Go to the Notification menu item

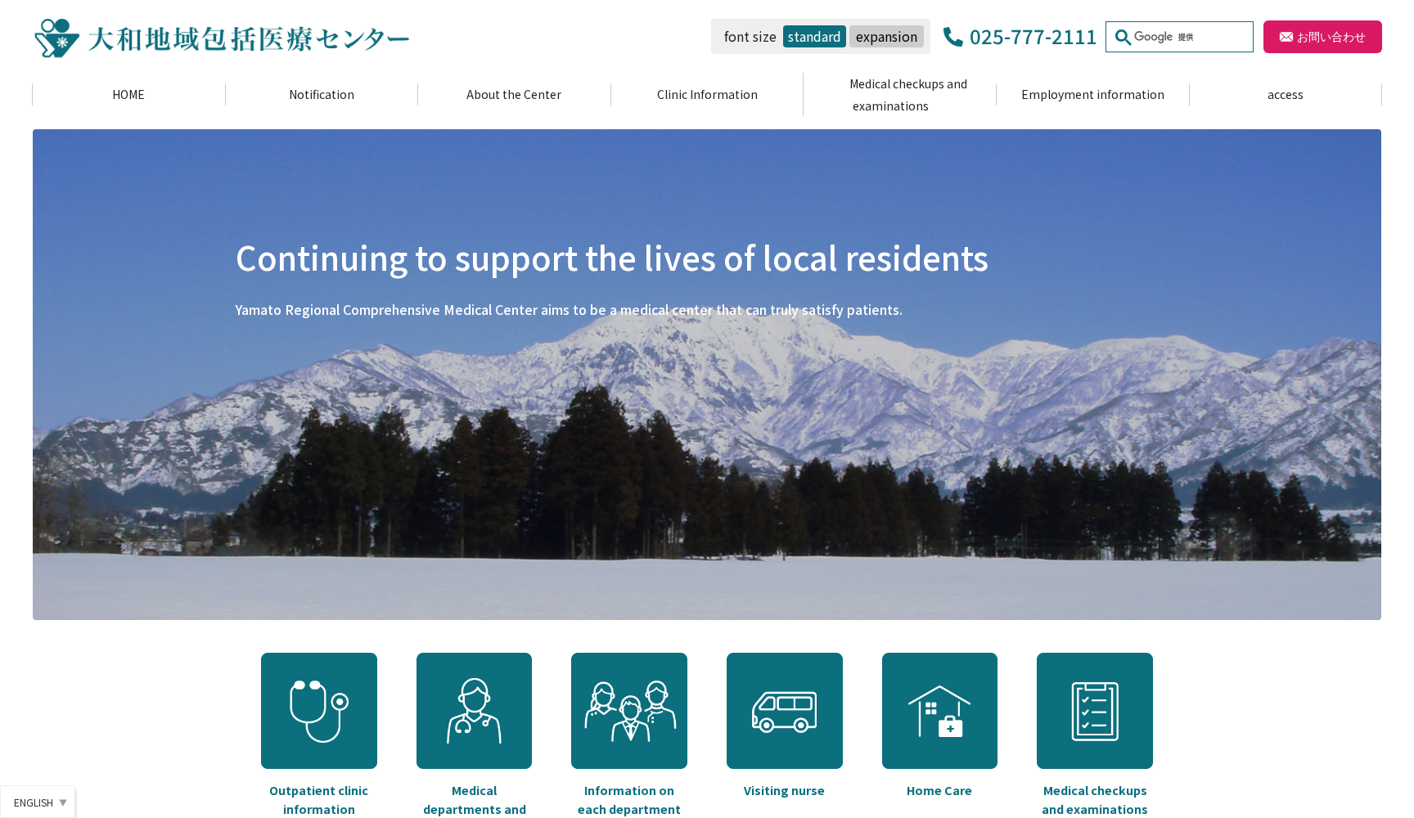click(322, 95)
